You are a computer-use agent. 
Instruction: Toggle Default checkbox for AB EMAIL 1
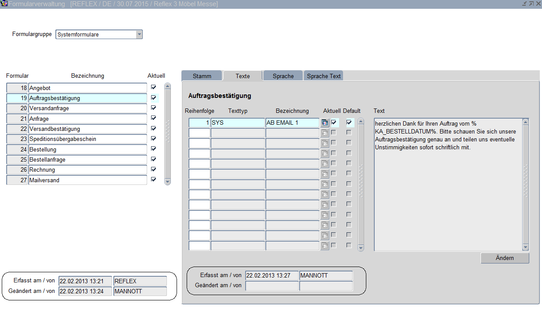coord(349,123)
